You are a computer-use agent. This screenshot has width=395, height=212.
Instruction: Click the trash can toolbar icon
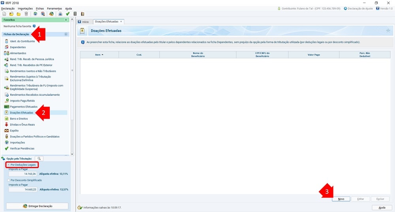pyautogui.click(x=26, y=14)
